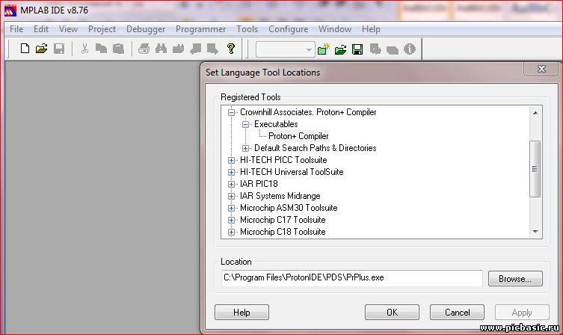Click the Find in Files icon
The height and width of the screenshot is (335, 563).
coord(178,49)
